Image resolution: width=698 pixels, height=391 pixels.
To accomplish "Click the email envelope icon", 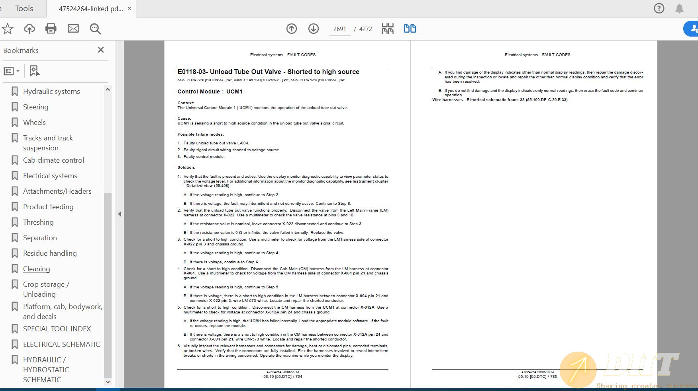I will [x=73, y=29].
